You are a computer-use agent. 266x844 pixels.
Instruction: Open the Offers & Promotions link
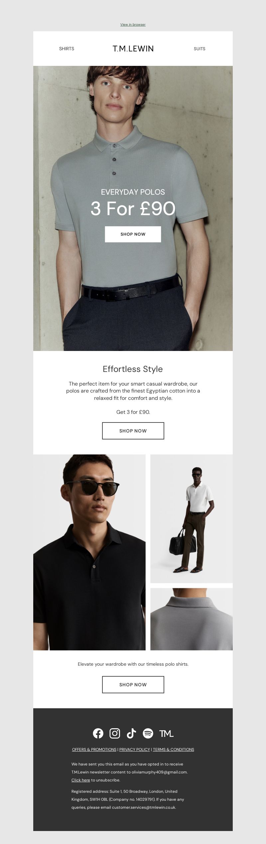(x=94, y=750)
